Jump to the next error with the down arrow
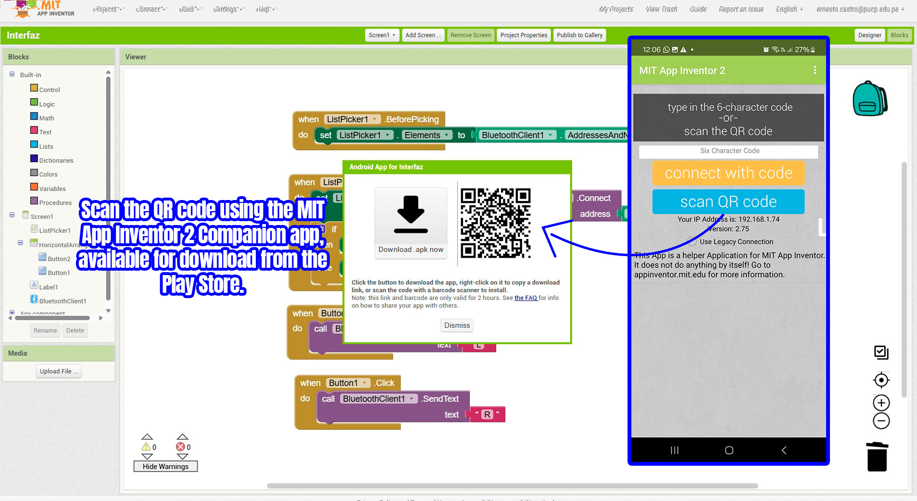 pyautogui.click(x=182, y=456)
